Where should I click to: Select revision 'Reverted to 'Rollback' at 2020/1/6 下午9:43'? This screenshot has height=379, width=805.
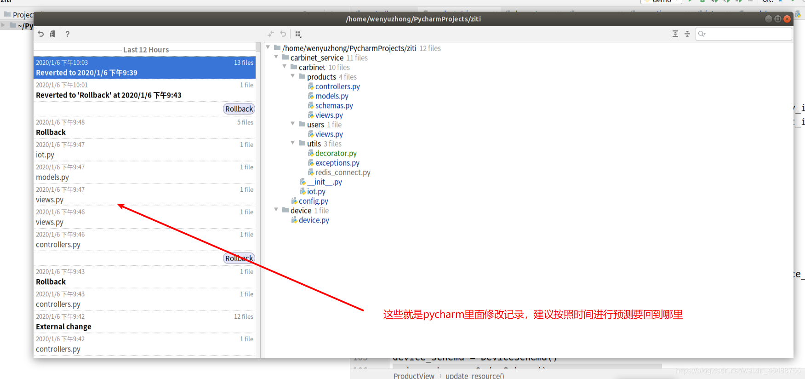[x=144, y=90]
